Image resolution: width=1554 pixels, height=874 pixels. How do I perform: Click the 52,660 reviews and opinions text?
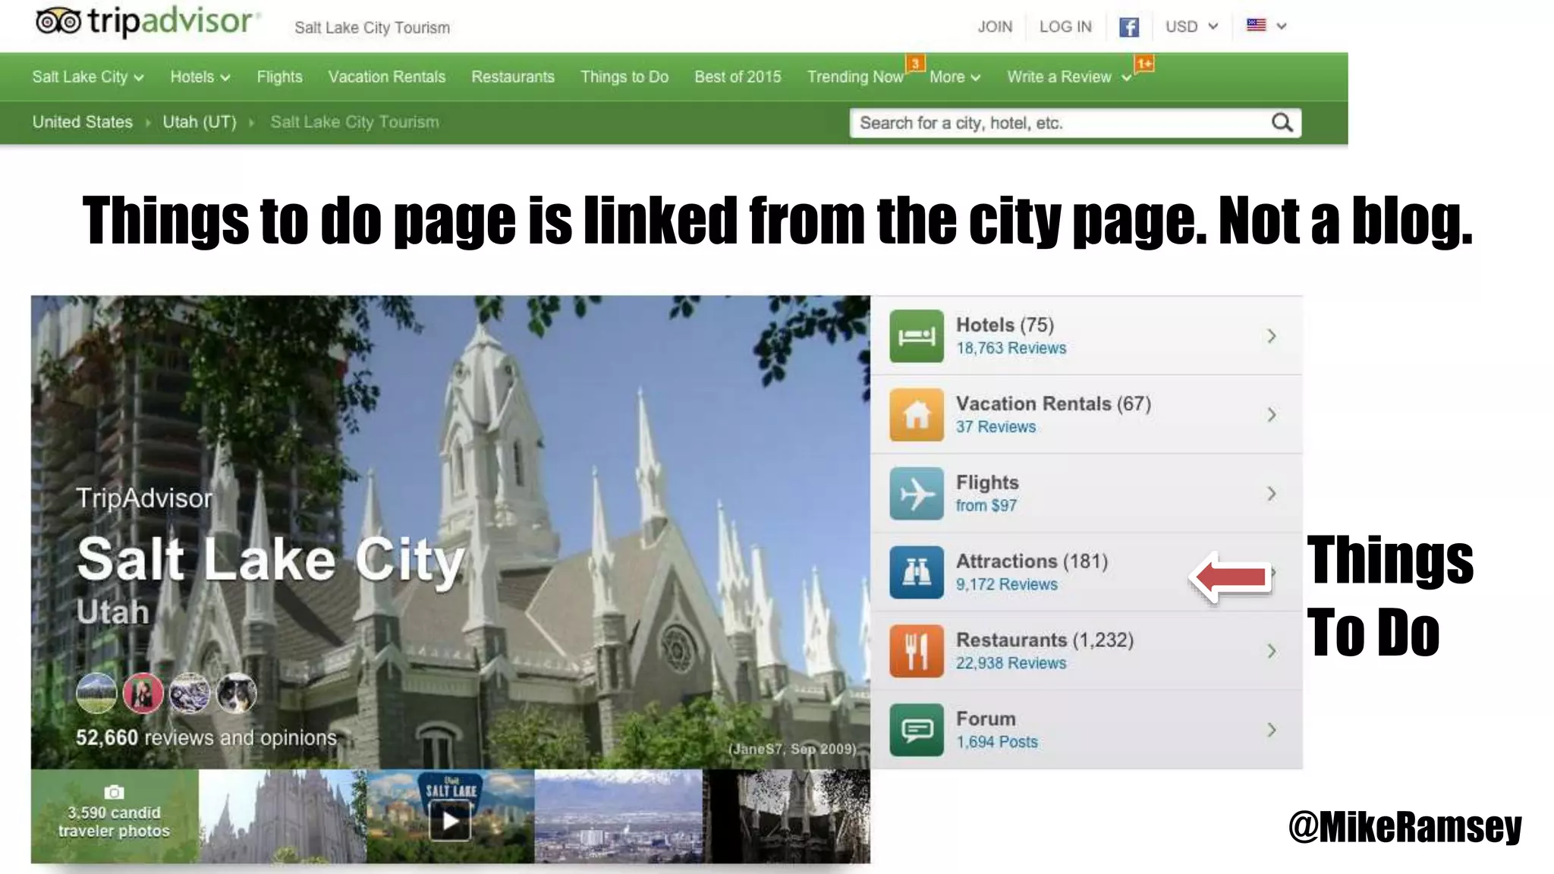(x=206, y=737)
